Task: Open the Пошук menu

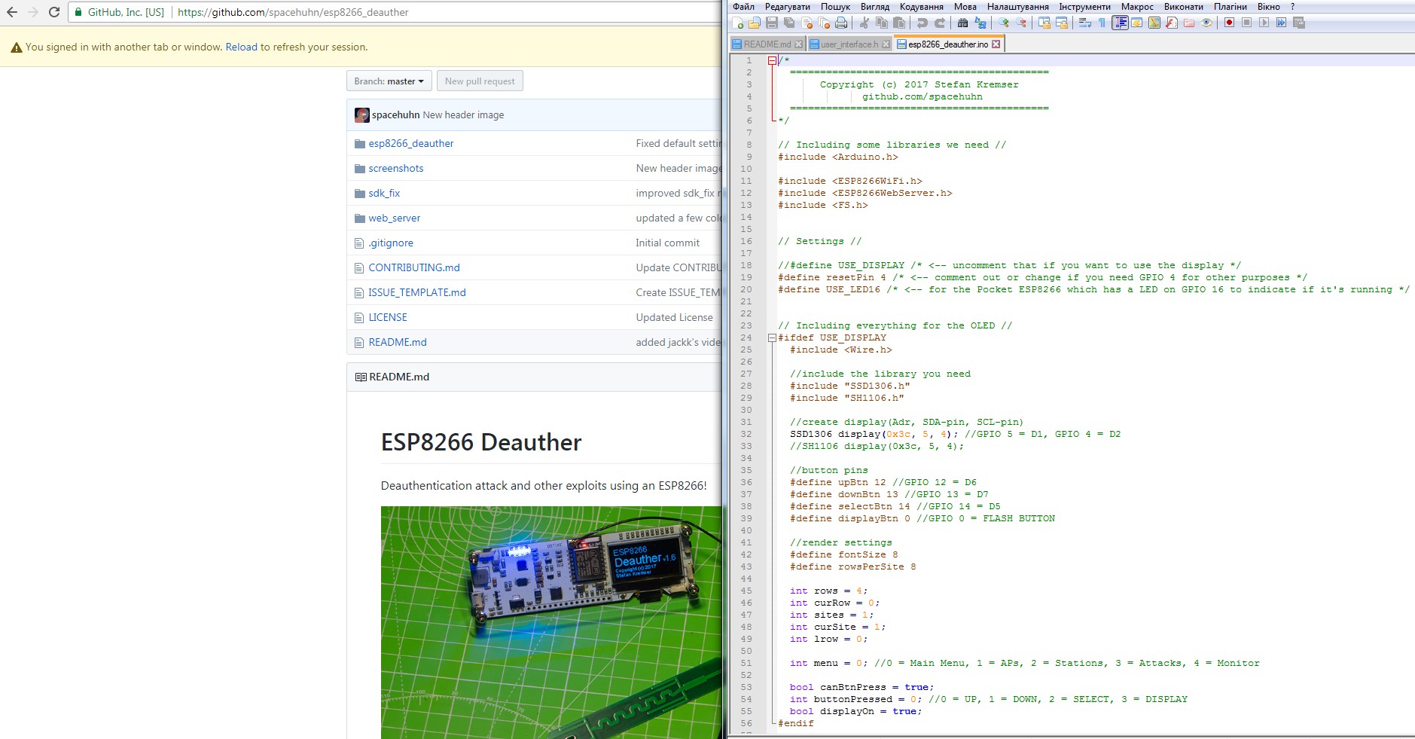Action: click(x=835, y=7)
